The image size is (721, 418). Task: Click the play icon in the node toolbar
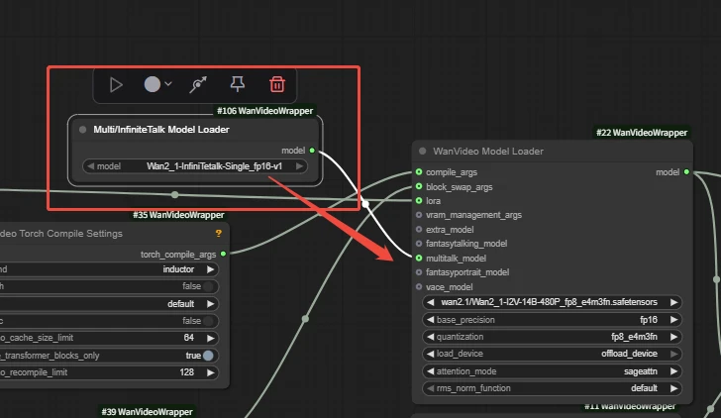(116, 85)
